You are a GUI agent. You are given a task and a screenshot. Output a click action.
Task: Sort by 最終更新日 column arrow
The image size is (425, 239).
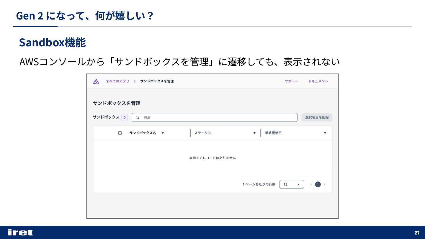point(325,133)
